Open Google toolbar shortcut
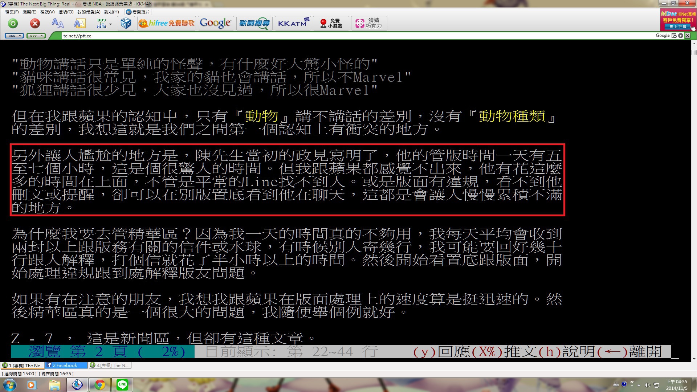Viewport: 697px width, 392px height. (215, 23)
